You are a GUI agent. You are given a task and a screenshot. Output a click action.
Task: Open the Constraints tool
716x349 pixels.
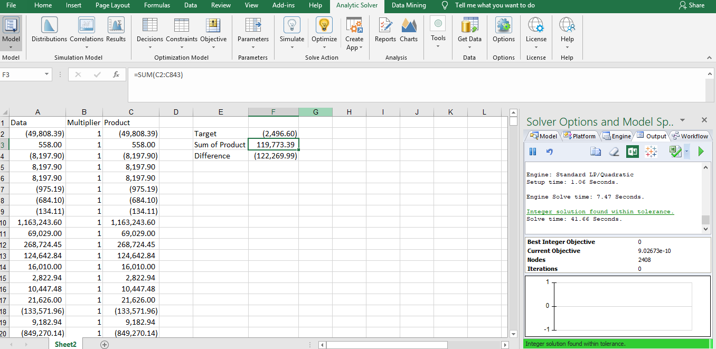tap(182, 33)
